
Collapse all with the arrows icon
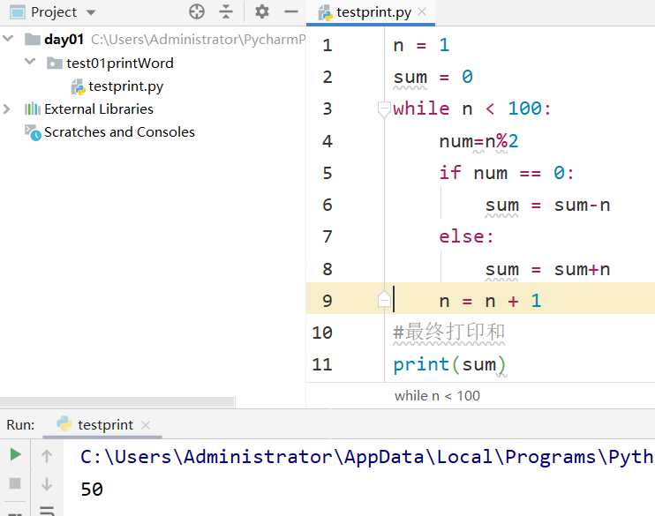226,11
